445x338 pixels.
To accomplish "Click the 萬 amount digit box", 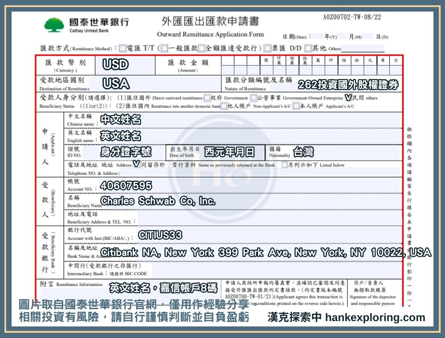I will point(319,70).
